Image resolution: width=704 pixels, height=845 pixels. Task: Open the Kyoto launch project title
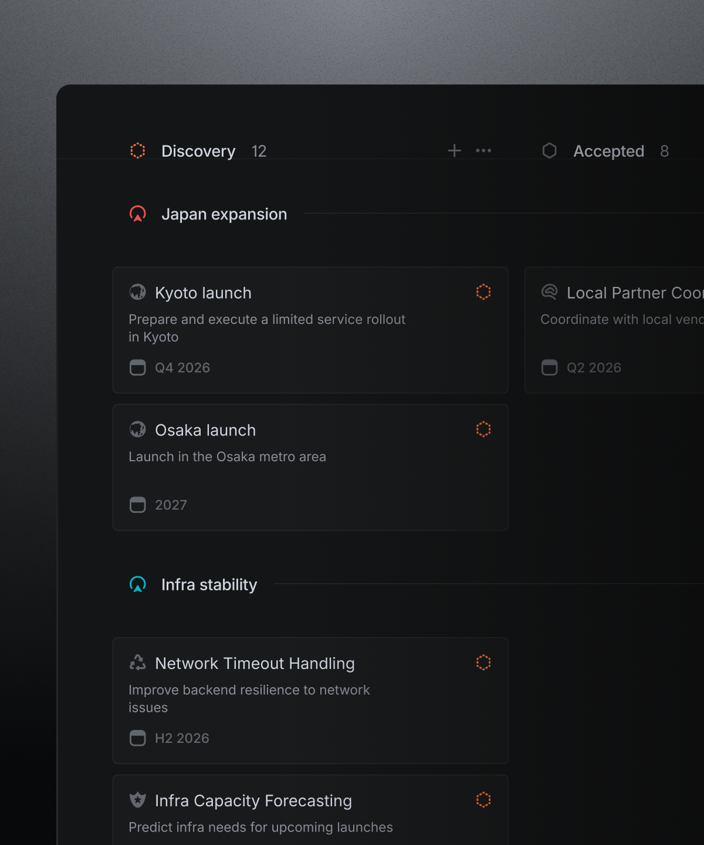203,293
